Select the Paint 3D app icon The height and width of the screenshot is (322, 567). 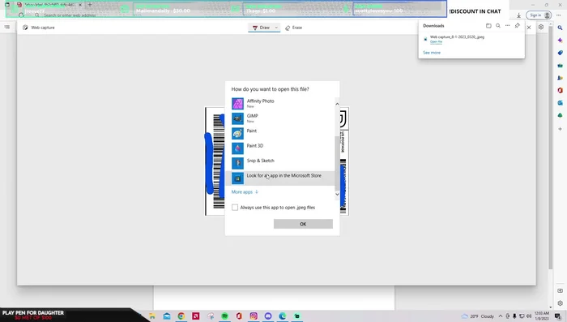(x=237, y=148)
